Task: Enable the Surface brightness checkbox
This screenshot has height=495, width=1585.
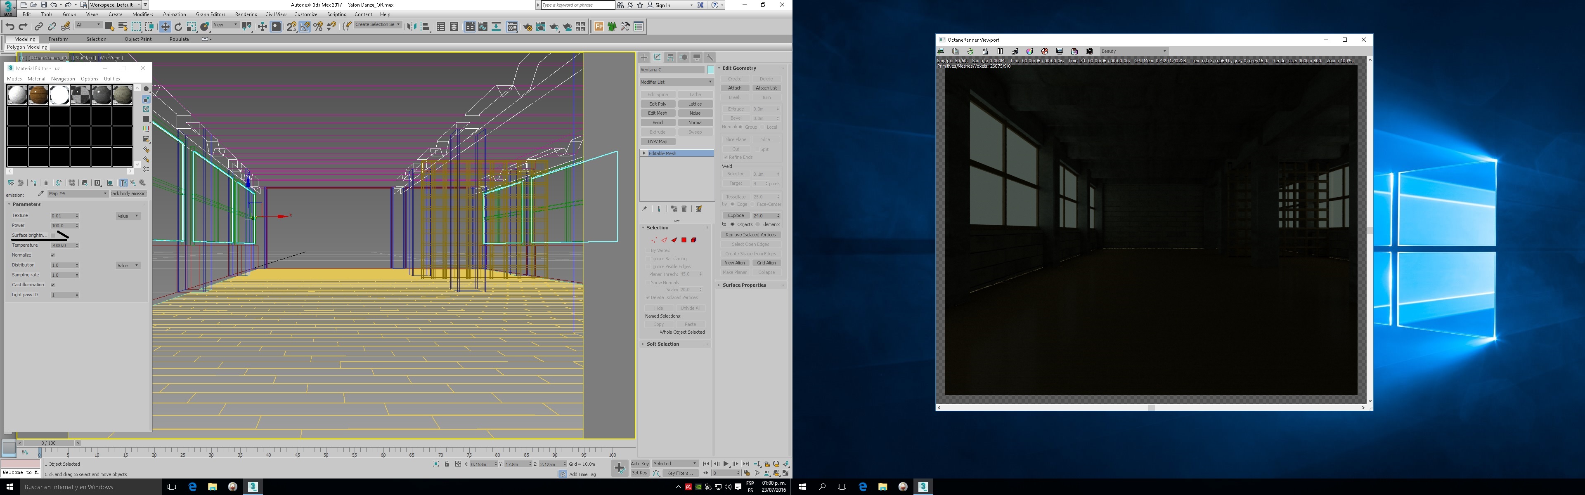Action: (53, 236)
